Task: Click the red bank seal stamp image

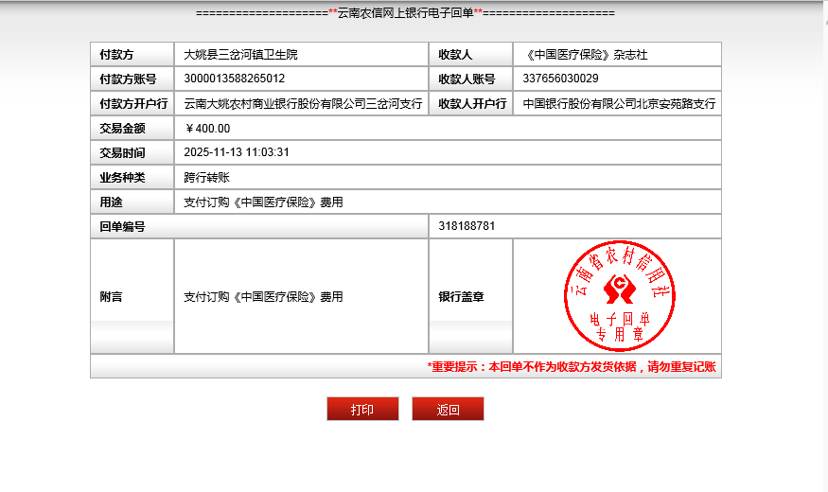Action: pos(619,296)
